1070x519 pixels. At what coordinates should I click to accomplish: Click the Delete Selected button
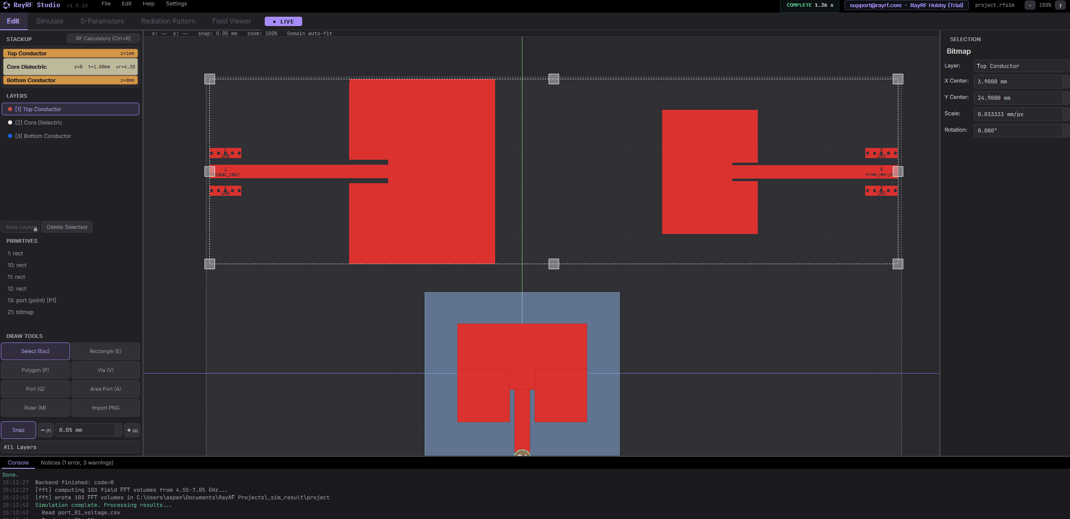(67, 227)
